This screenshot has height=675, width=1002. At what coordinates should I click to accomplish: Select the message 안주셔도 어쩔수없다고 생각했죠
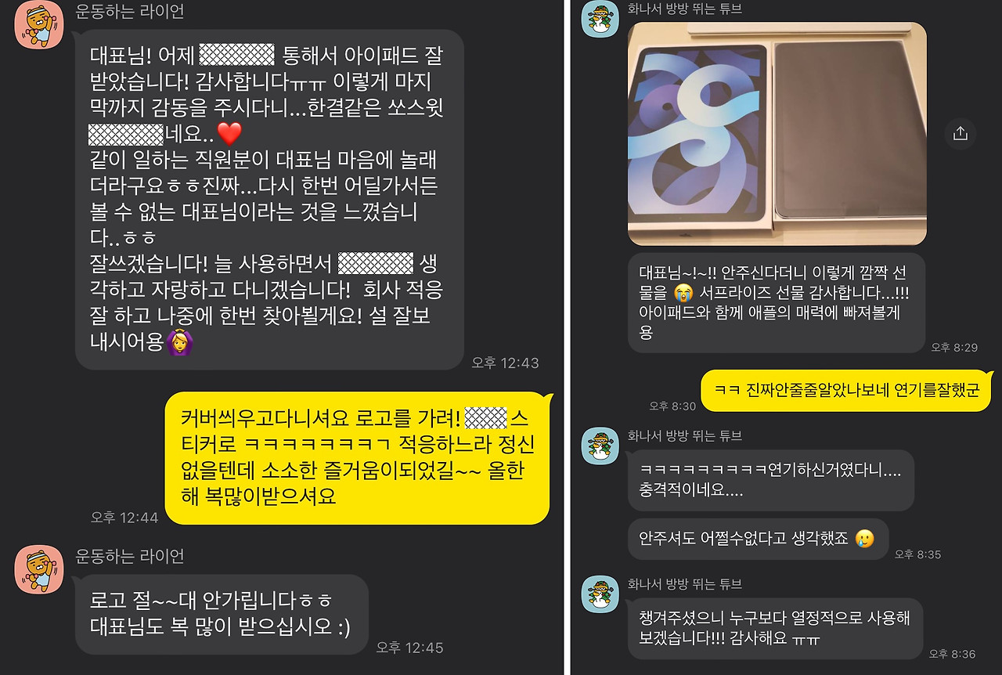pyautogui.click(x=758, y=539)
